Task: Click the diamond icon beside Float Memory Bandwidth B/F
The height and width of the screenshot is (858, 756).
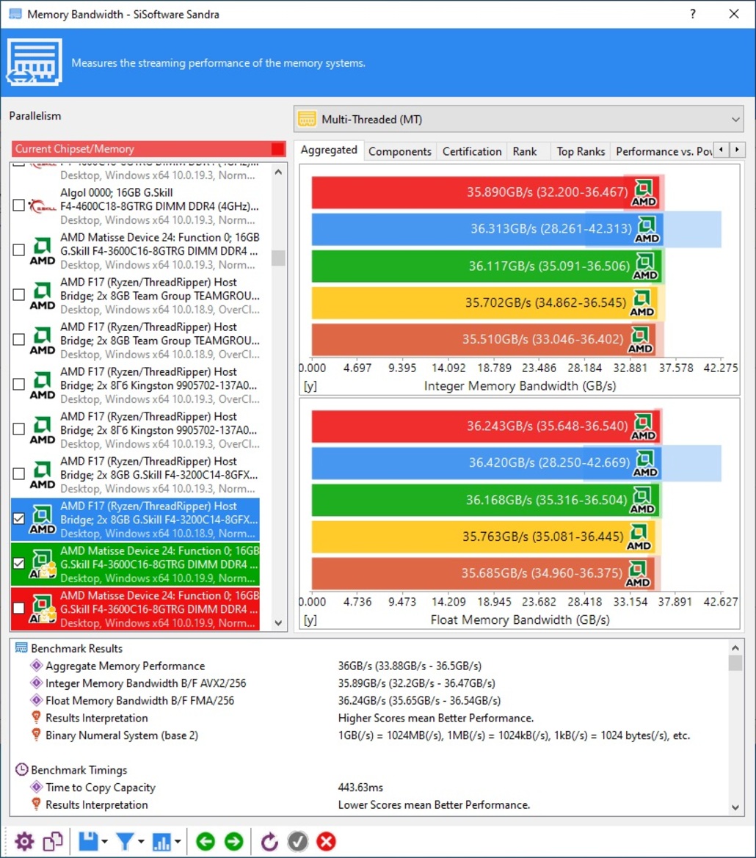Action: coord(37,700)
